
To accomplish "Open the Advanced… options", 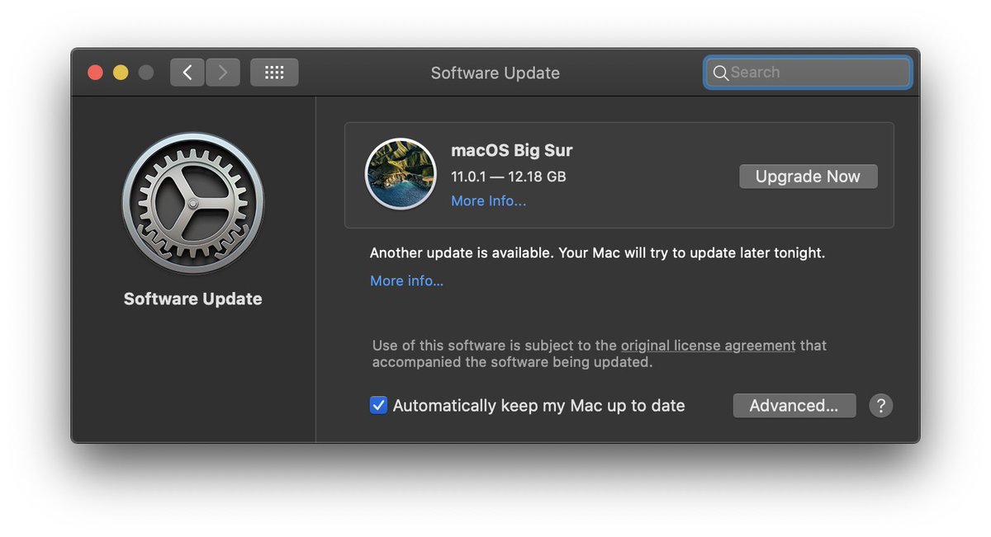I will [794, 406].
